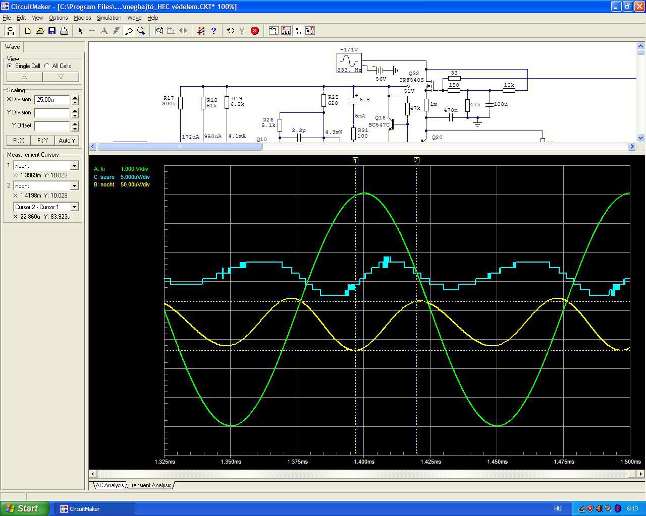Click the volume speaker icon in system tray

coord(599,508)
